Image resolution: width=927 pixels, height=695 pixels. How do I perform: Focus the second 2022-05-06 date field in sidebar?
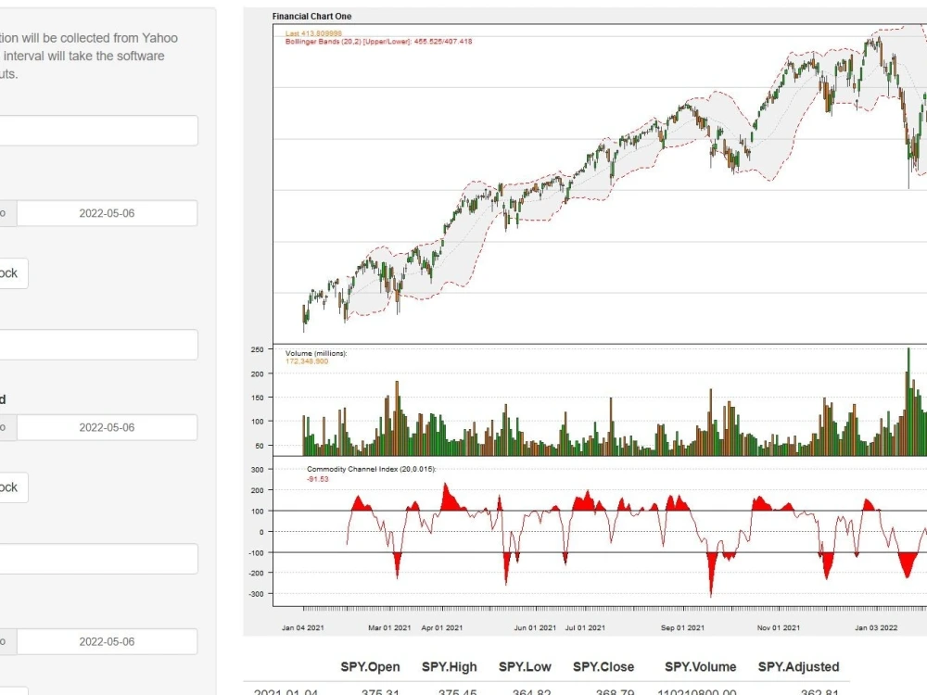click(107, 427)
